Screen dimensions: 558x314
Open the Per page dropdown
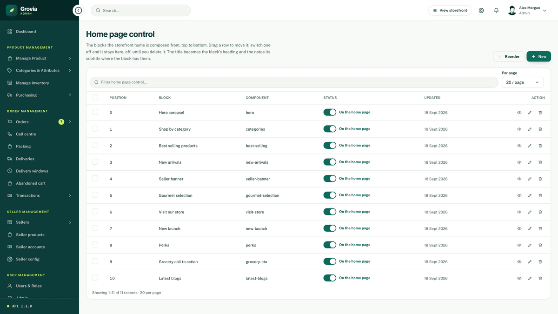point(523,82)
